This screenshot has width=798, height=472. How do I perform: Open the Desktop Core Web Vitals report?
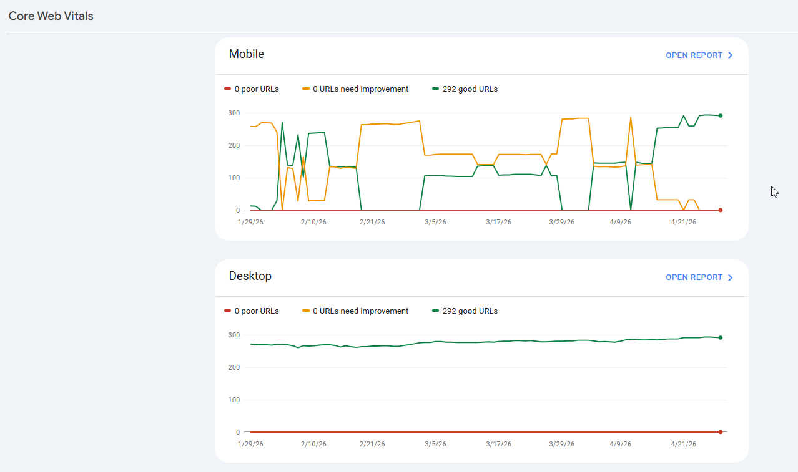(694, 277)
